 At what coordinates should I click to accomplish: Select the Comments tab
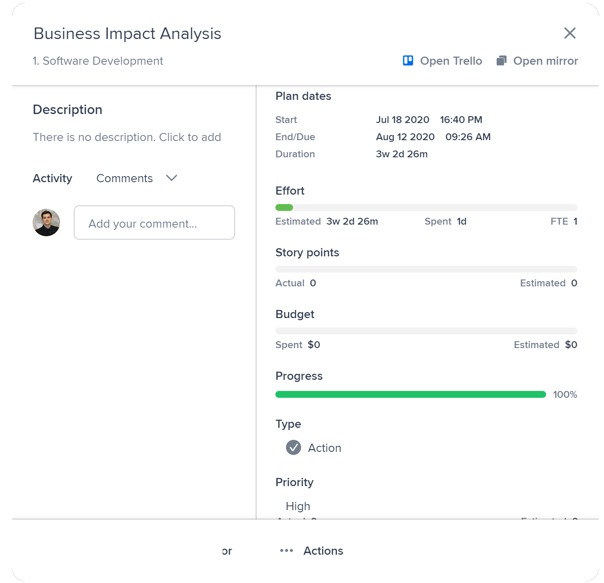pos(124,178)
